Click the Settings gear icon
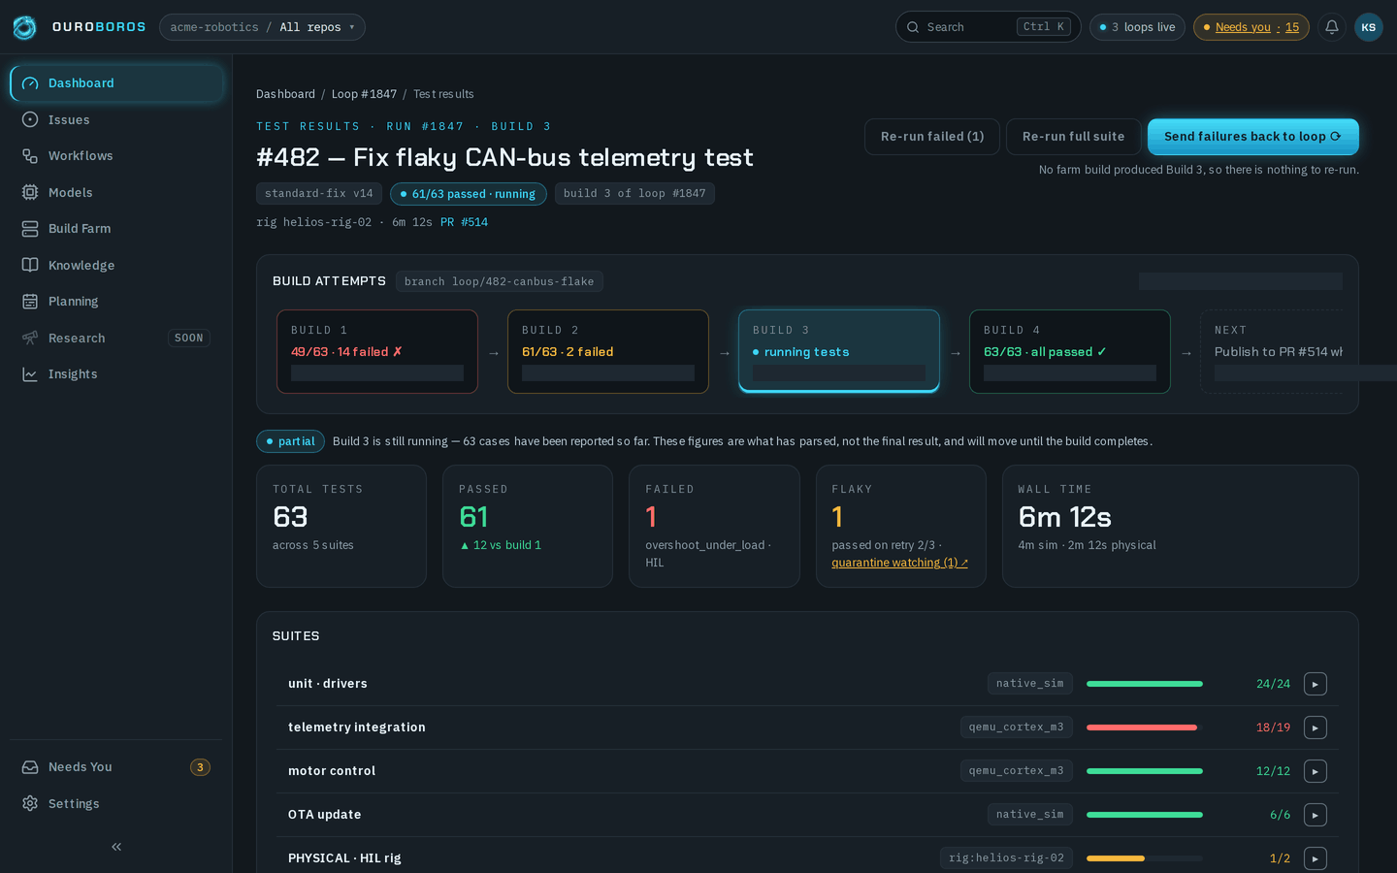 (x=30, y=803)
